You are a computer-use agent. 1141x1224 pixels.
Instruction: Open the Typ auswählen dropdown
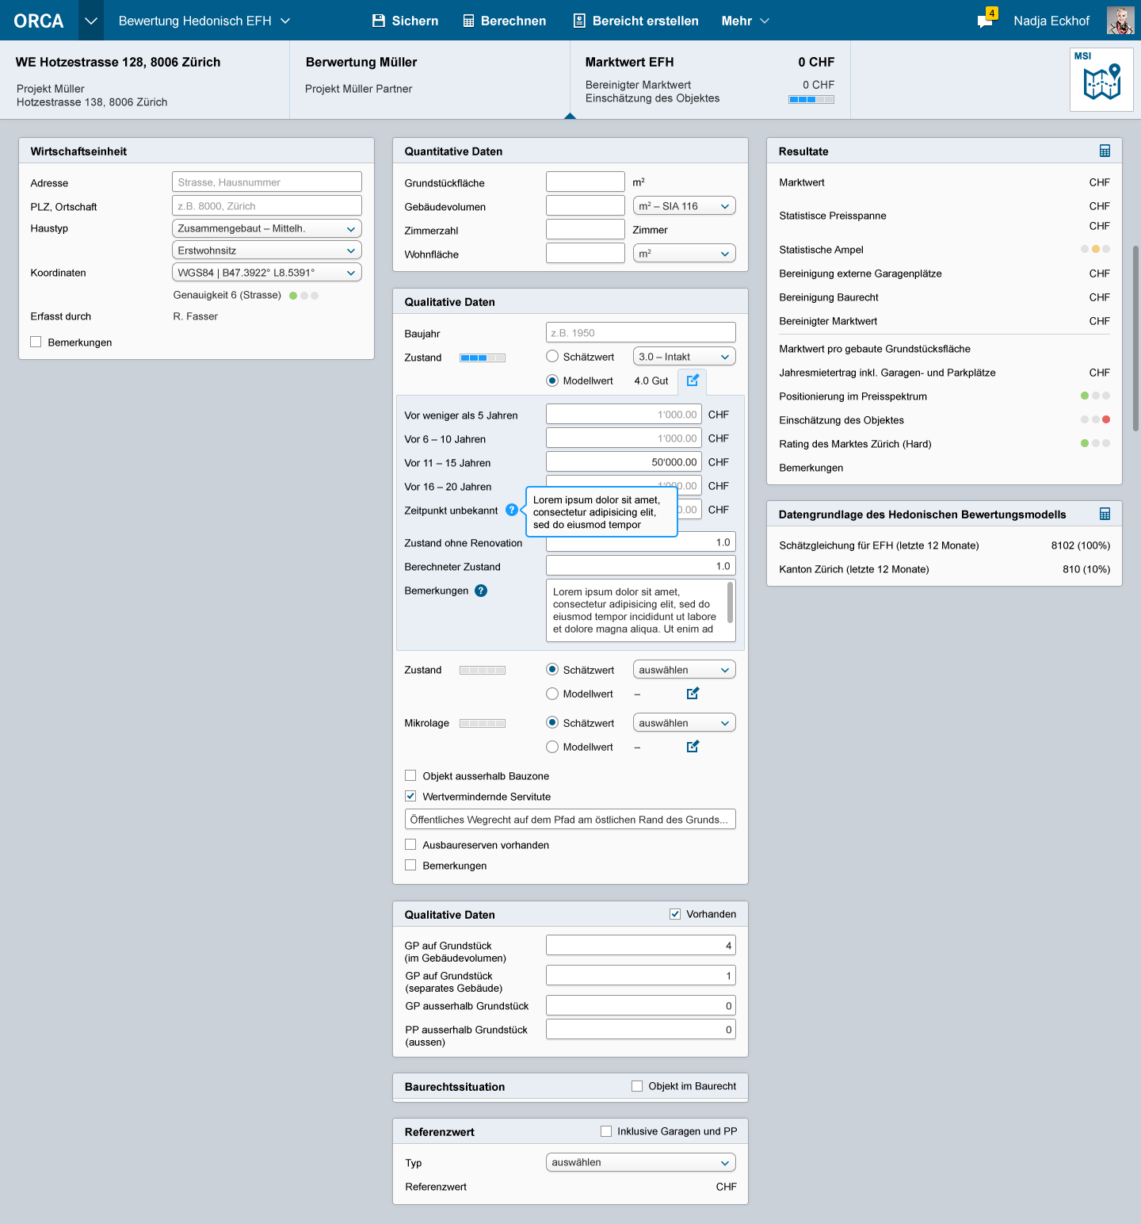coord(641,1162)
